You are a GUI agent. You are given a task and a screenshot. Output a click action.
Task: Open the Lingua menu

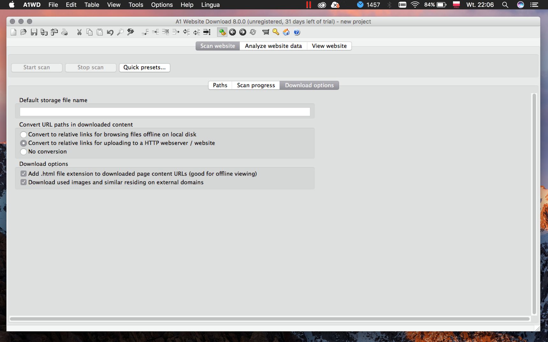[x=210, y=5]
